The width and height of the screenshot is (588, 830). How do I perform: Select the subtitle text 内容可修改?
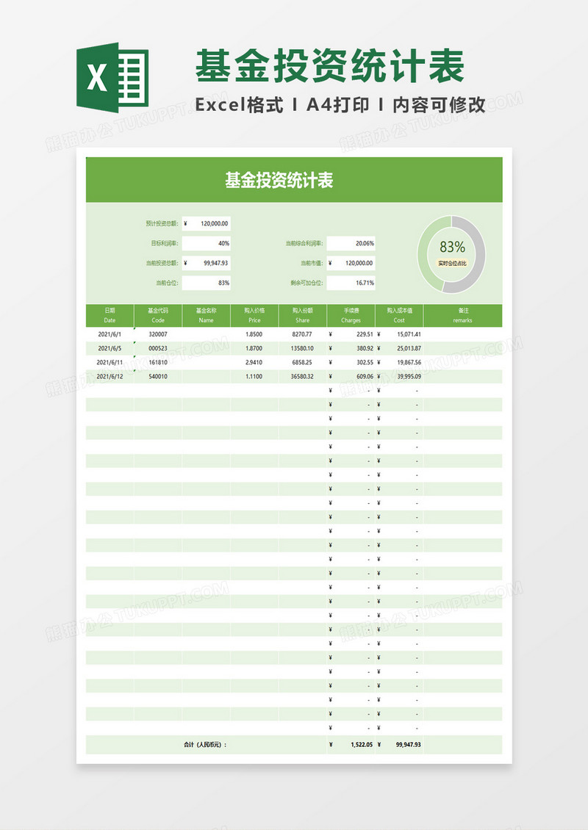tap(439, 105)
